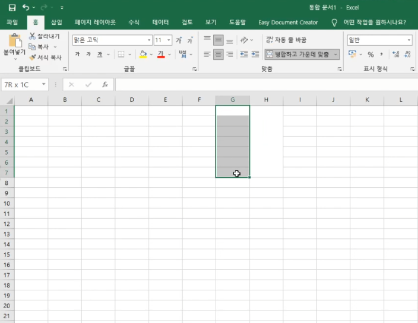Screen dimensions: 418x323
Task: Undo the last action
Action: 26,8
